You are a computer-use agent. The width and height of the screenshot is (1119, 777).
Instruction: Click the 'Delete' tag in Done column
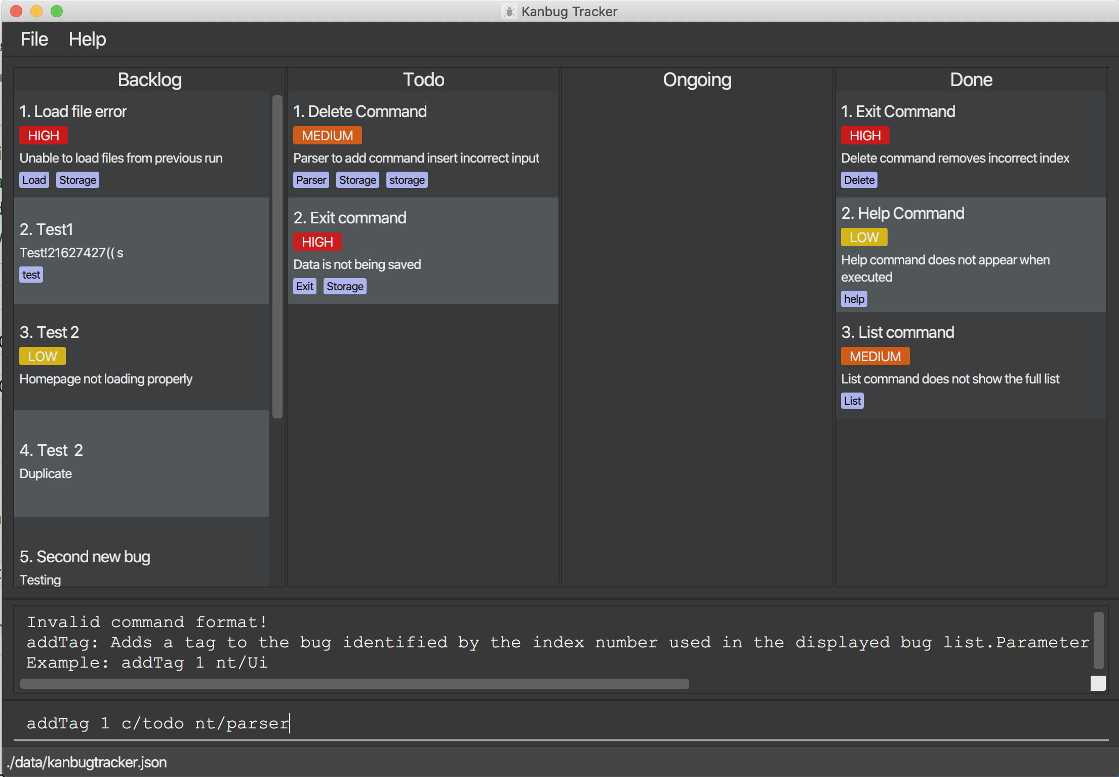[859, 180]
